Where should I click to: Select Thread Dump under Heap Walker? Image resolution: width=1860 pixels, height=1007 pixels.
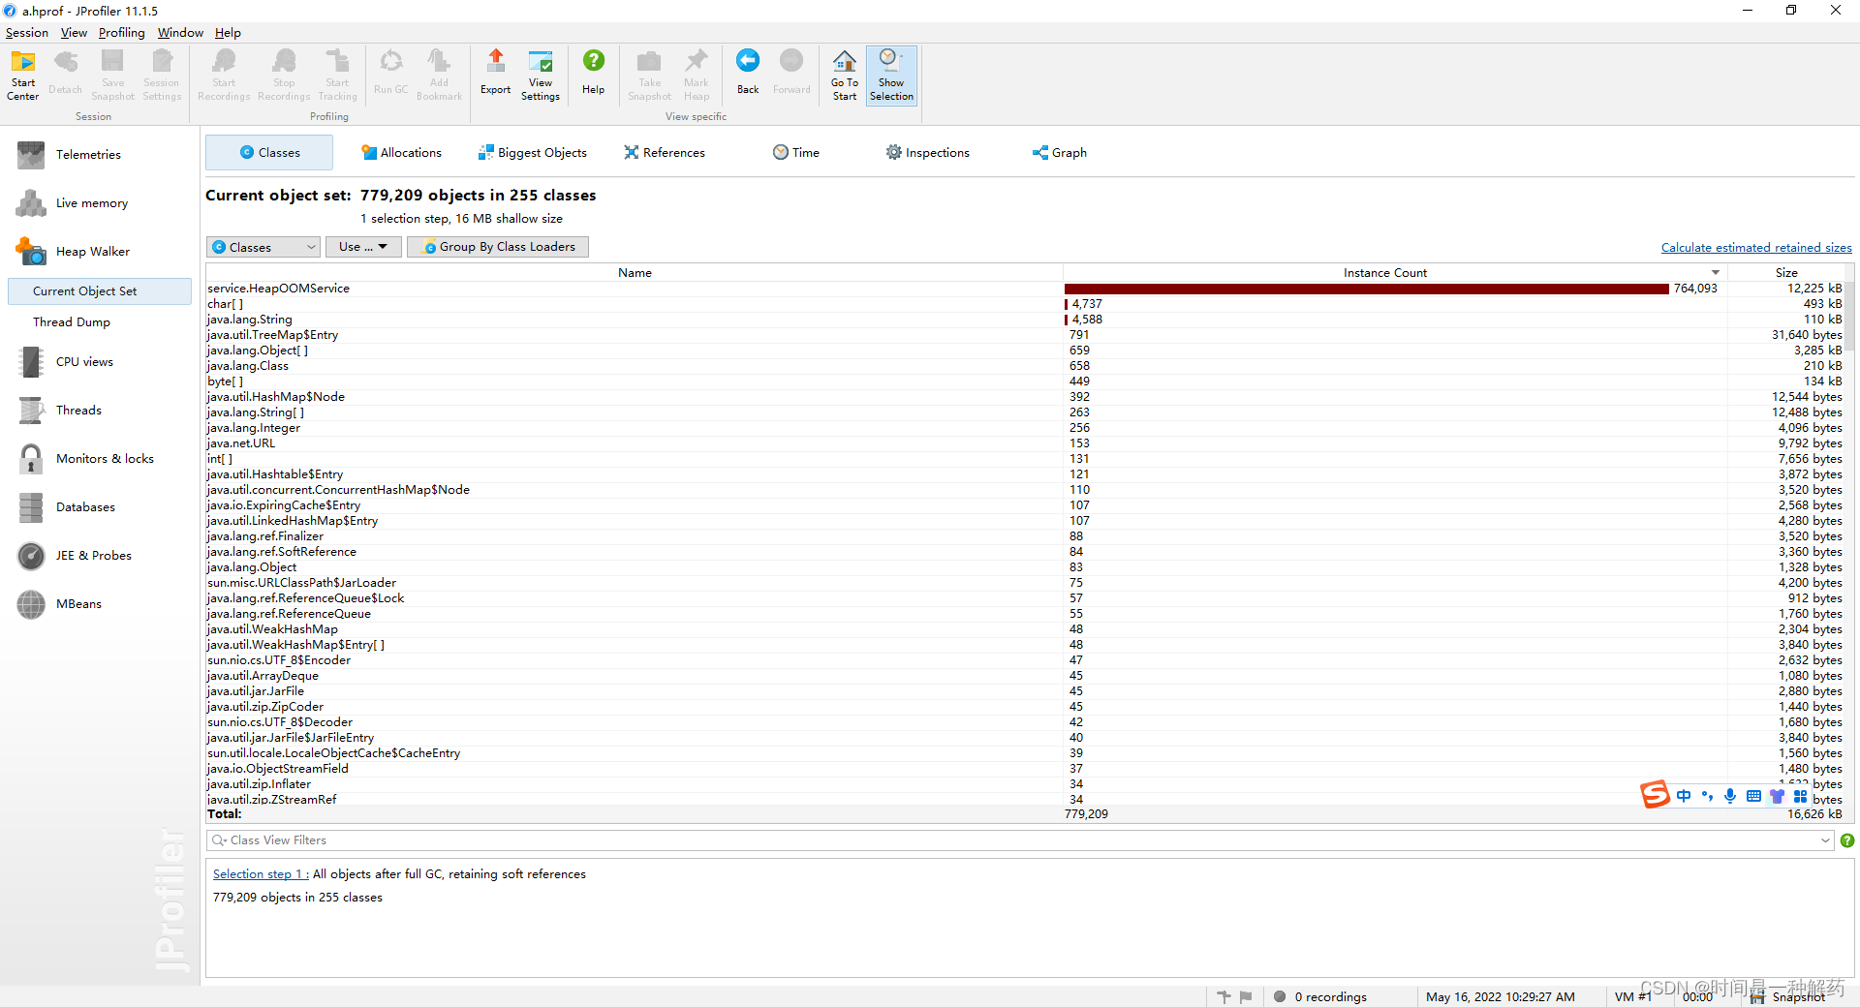tap(72, 321)
